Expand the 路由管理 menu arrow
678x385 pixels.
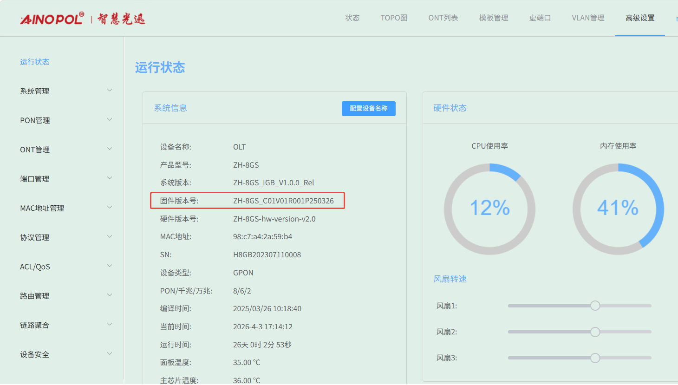click(110, 295)
